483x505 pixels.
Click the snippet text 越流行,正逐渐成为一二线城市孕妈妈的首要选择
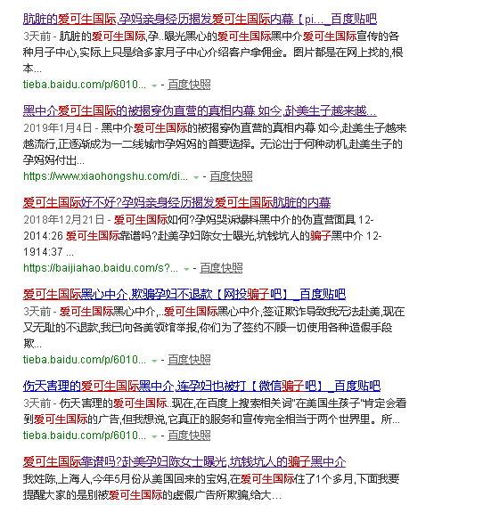137,144
